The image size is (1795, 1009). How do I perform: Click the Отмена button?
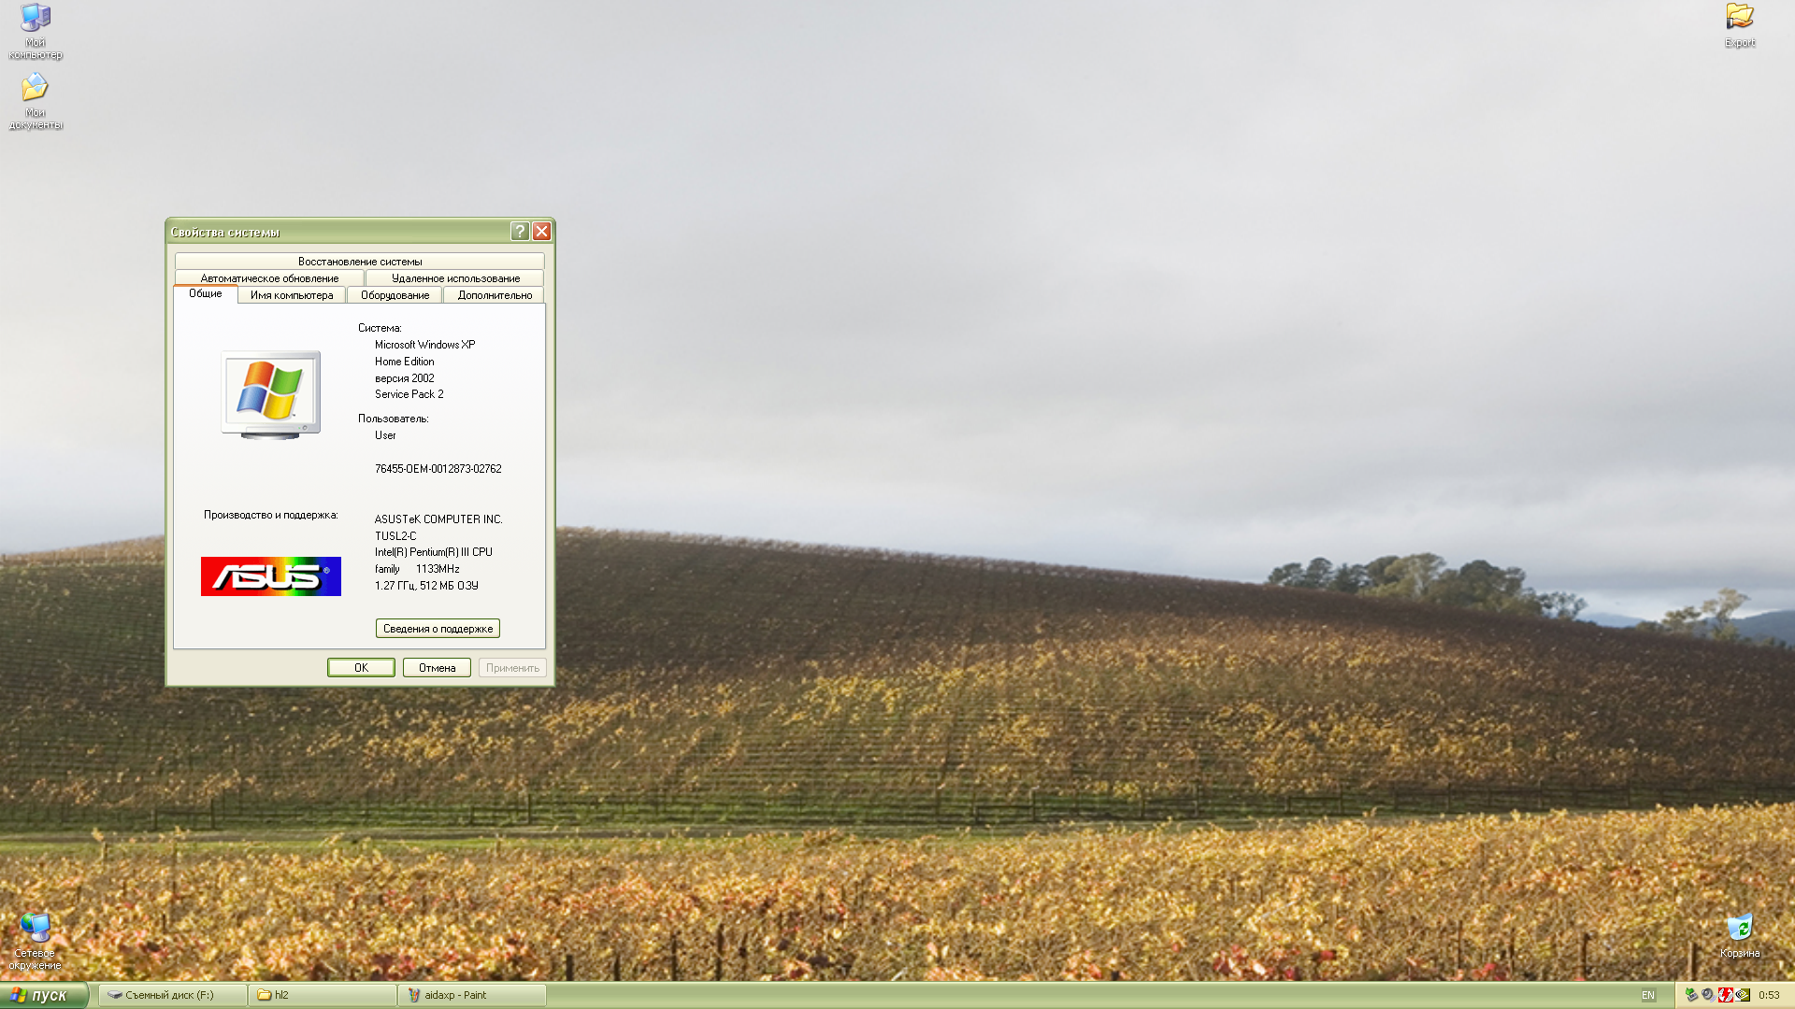tap(437, 668)
